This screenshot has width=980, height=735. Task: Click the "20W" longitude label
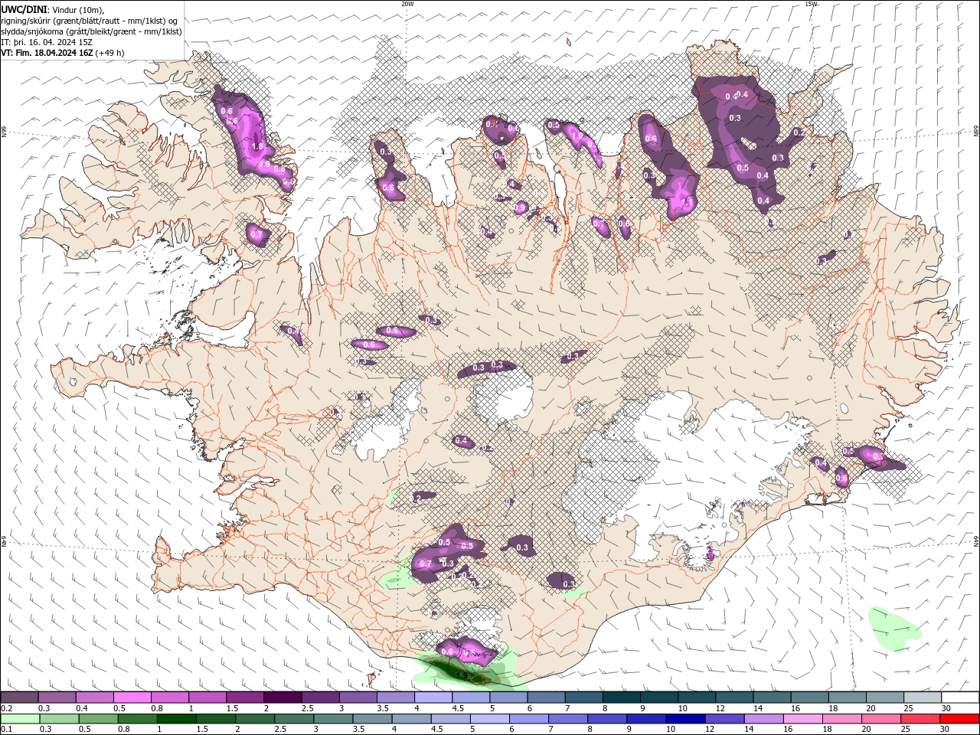click(x=407, y=4)
